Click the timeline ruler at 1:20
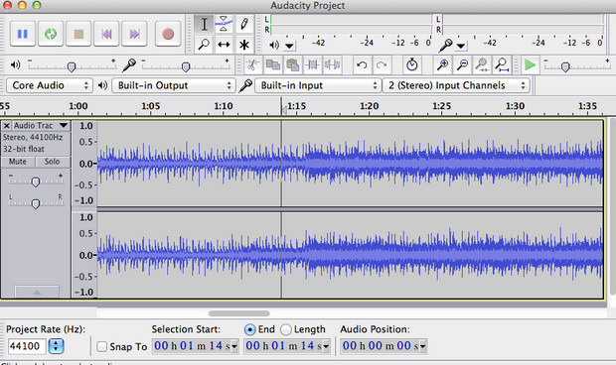 click(370, 106)
